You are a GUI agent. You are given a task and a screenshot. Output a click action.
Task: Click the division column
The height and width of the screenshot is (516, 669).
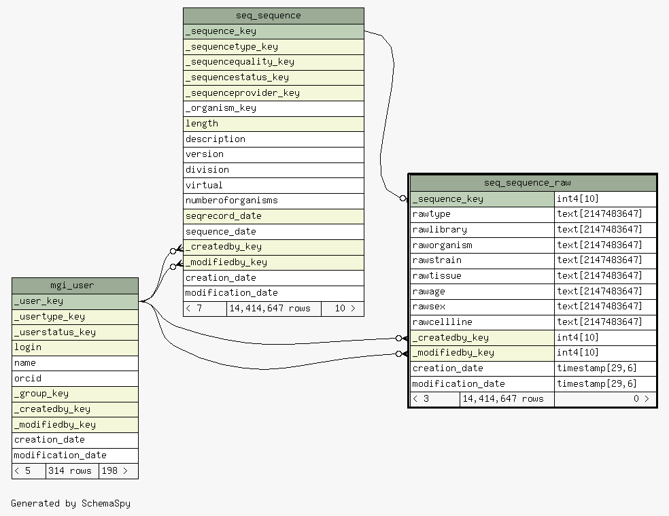[273, 170]
